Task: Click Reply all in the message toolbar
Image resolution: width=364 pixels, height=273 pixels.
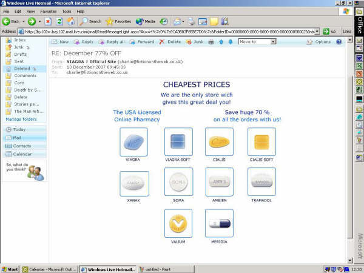Action: coord(112,42)
